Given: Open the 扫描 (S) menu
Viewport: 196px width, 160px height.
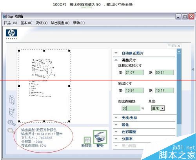Looking at the screenshot, I should pos(11,23).
